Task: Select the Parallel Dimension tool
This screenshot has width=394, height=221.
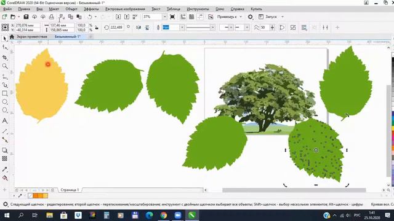Action: tap(4, 131)
